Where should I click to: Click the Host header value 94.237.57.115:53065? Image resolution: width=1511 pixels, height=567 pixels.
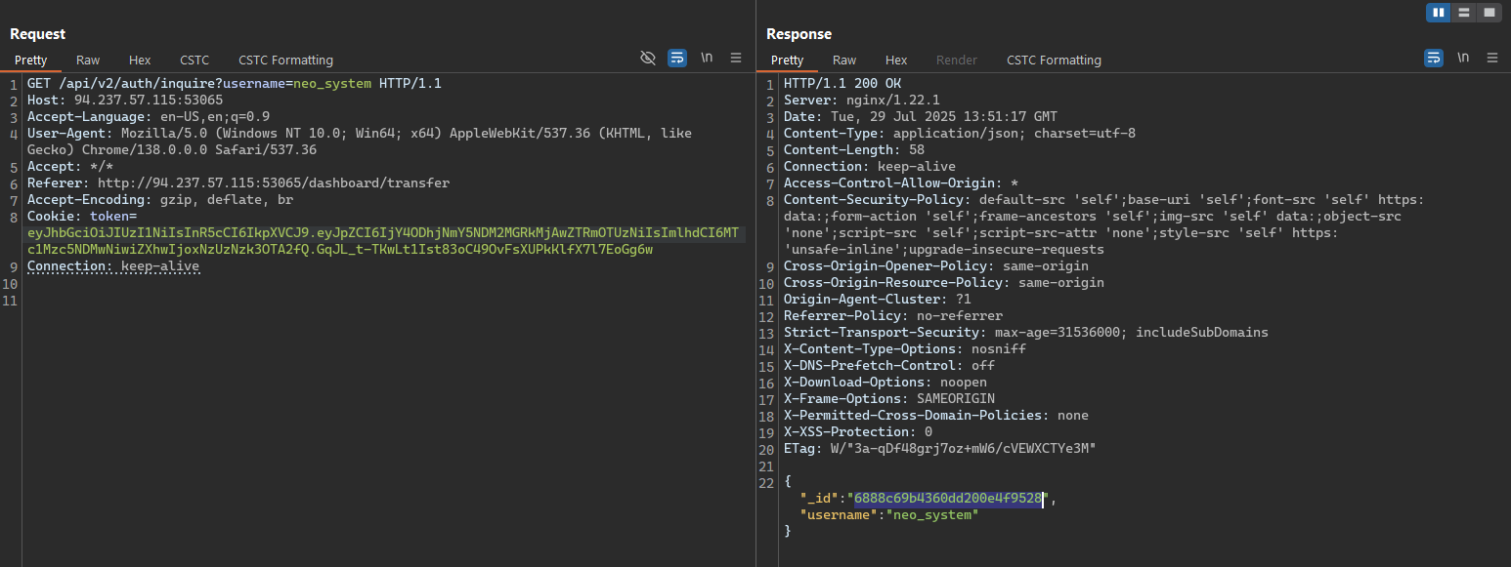click(149, 101)
